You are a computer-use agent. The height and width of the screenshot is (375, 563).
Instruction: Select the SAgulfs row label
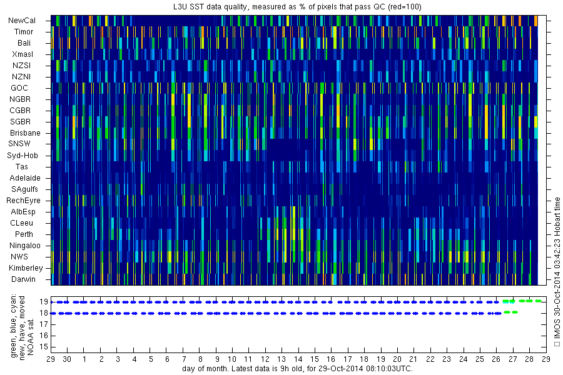(x=24, y=189)
